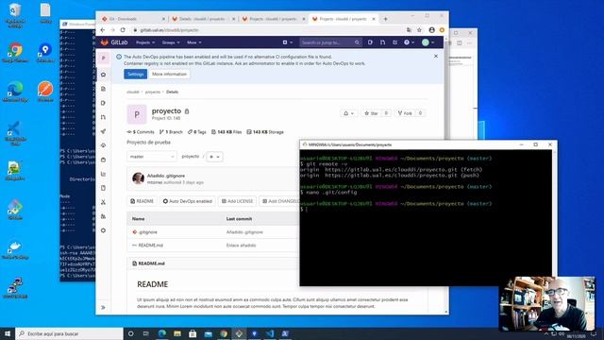Open notification bell dropdown
Screen dimensions: 604x340
coord(348,113)
